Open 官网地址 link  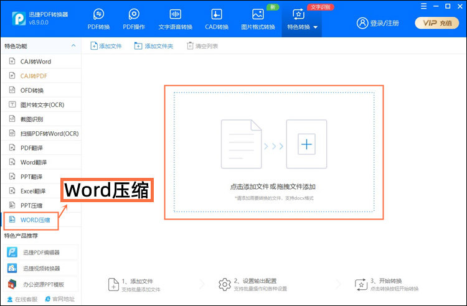point(60,299)
